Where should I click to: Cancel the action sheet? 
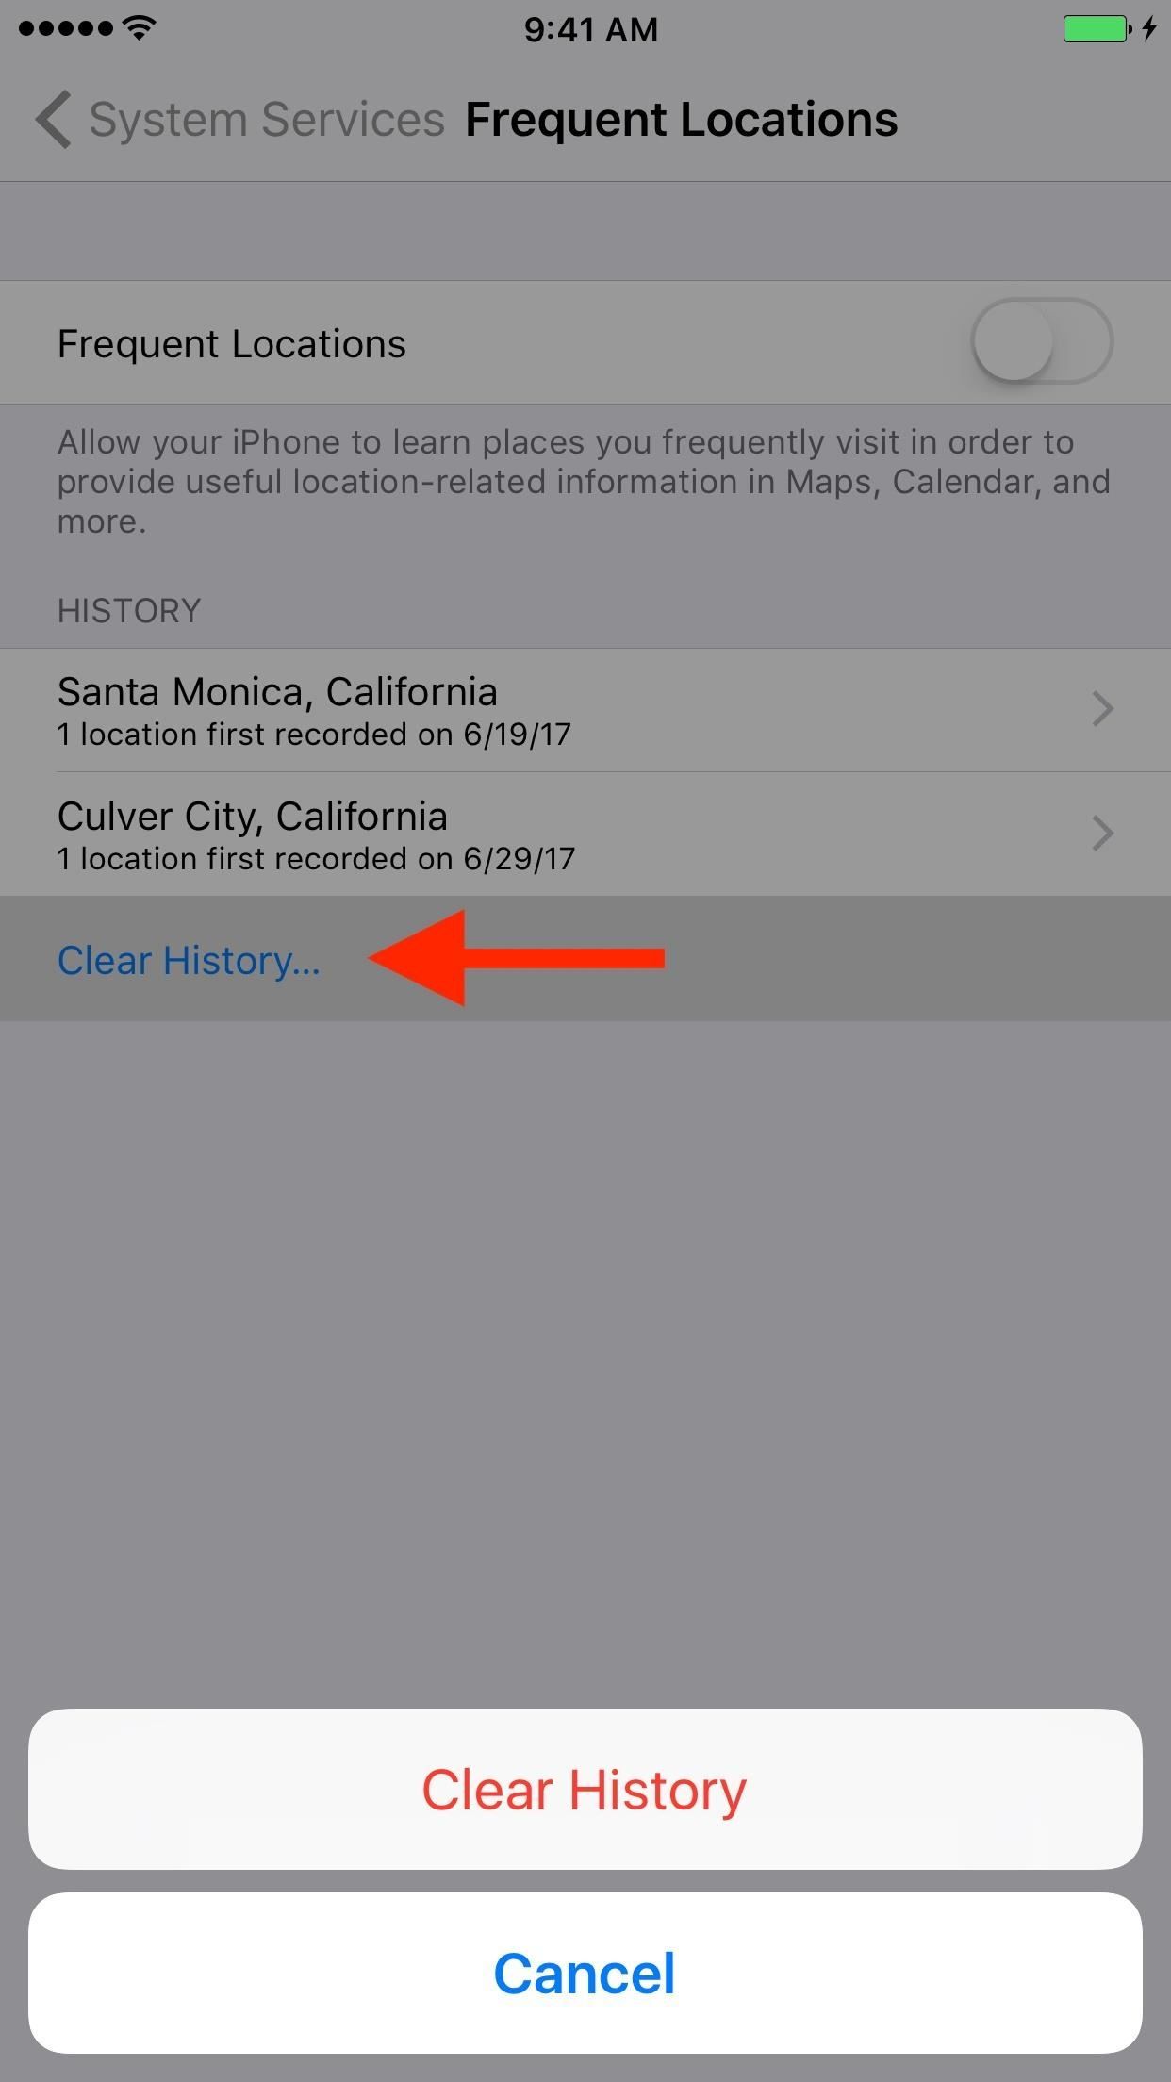click(585, 1973)
